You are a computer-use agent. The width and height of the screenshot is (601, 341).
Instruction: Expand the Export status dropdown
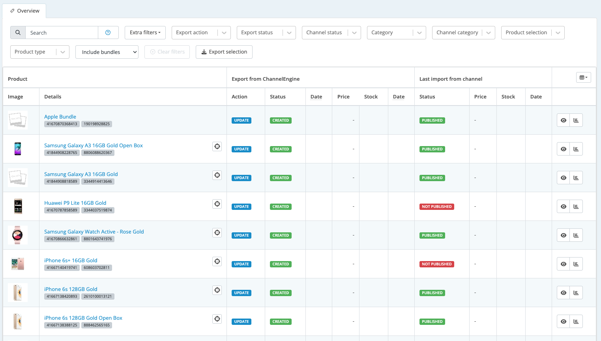[x=266, y=33]
